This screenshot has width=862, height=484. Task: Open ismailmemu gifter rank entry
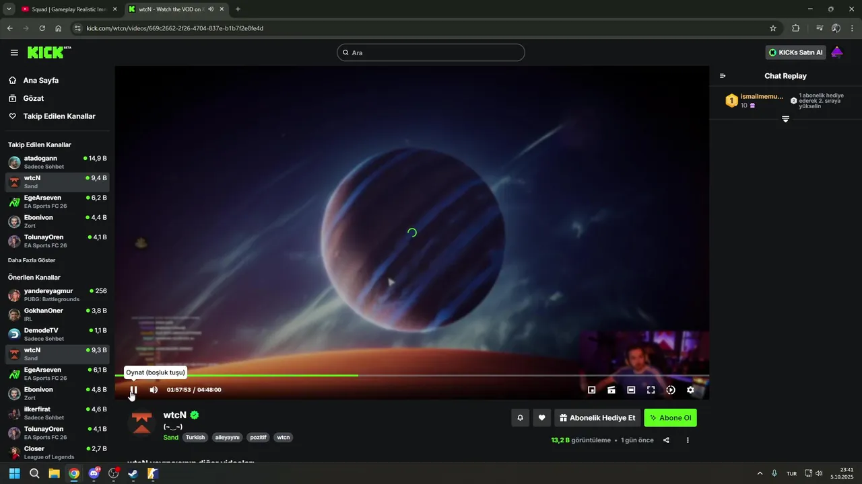point(754,101)
